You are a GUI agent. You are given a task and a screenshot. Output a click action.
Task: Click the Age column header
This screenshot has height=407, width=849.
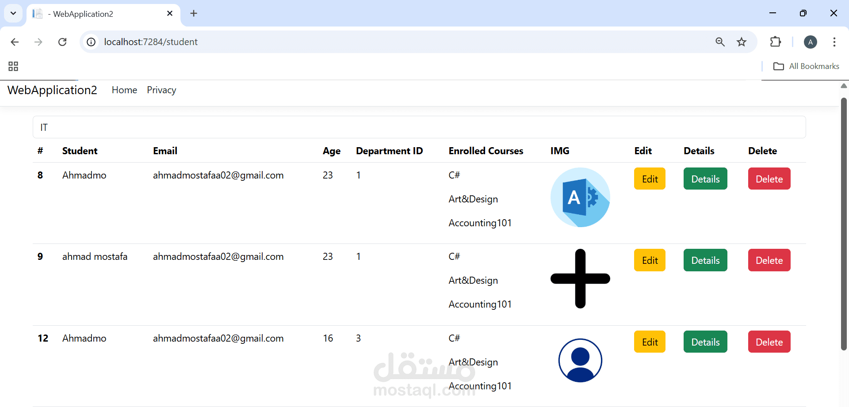pos(332,151)
